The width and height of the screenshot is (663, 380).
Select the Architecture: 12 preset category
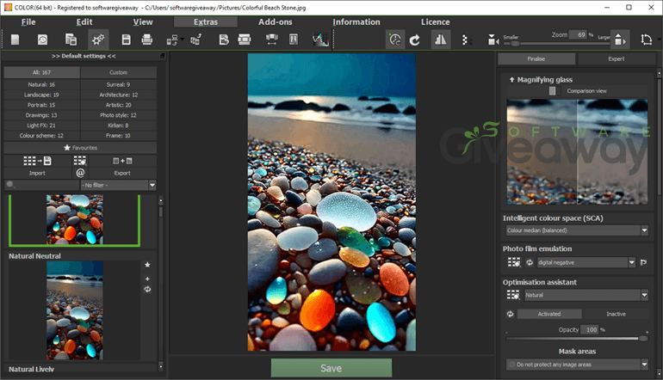point(119,95)
